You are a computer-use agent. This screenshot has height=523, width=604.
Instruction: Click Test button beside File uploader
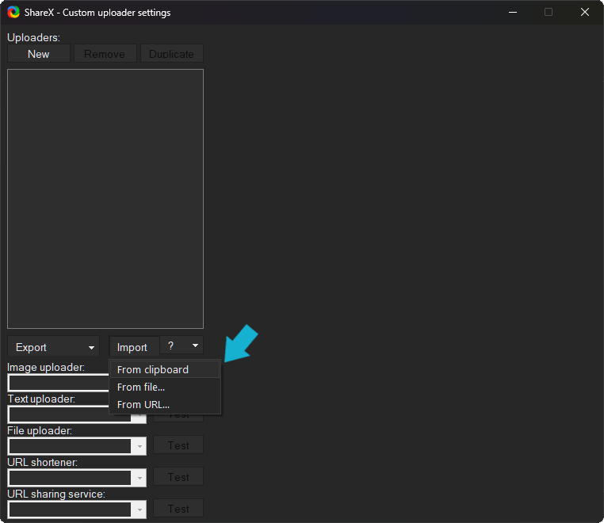pos(178,445)
